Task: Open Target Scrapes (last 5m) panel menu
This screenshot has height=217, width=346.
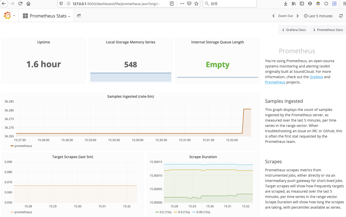Action: [x=73, y=157]
